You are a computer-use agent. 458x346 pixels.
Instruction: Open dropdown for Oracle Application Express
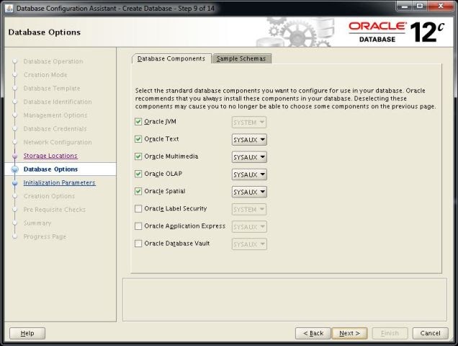click(x=249, y=226)
